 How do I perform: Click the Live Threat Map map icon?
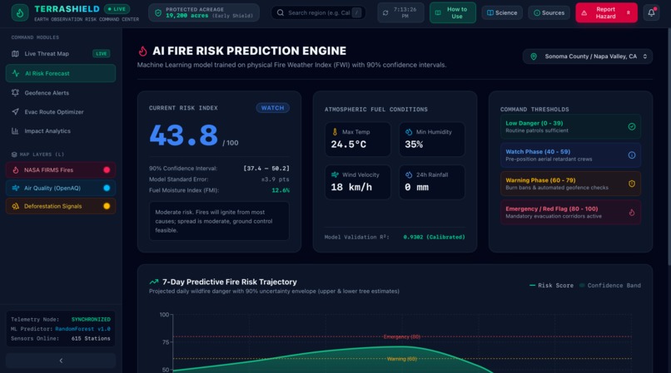(15, 54)
